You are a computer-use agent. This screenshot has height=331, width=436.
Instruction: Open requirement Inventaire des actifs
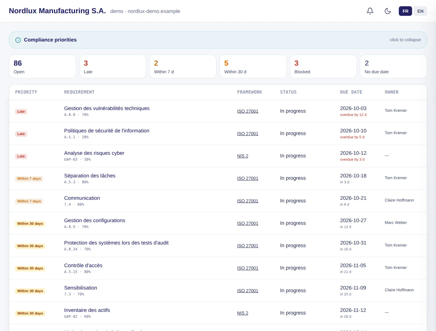click(87, 310)
